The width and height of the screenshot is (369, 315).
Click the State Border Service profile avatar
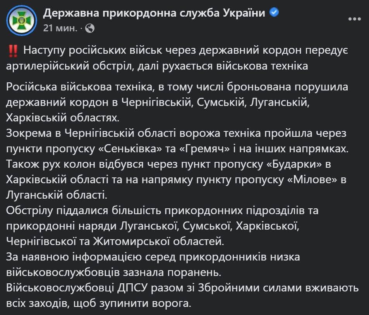tap(21, 20)
